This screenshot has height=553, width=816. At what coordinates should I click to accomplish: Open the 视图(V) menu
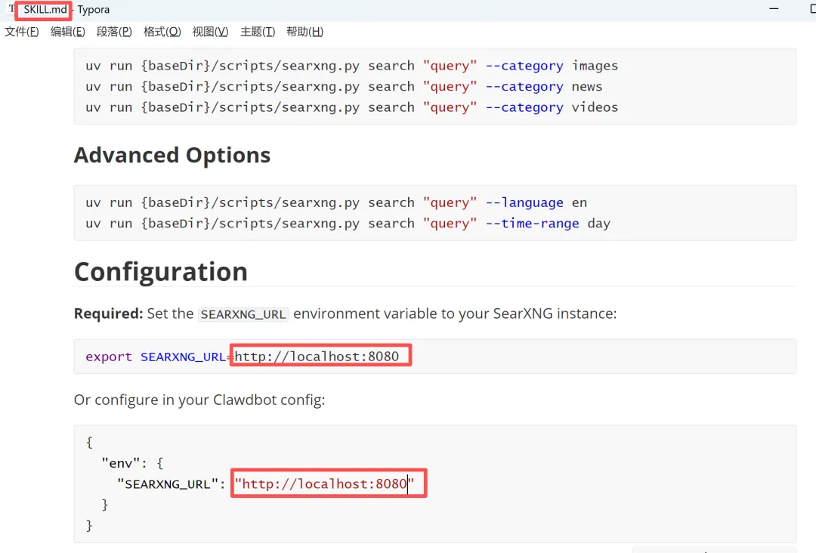pyautogui.click(x=210, y=32)
